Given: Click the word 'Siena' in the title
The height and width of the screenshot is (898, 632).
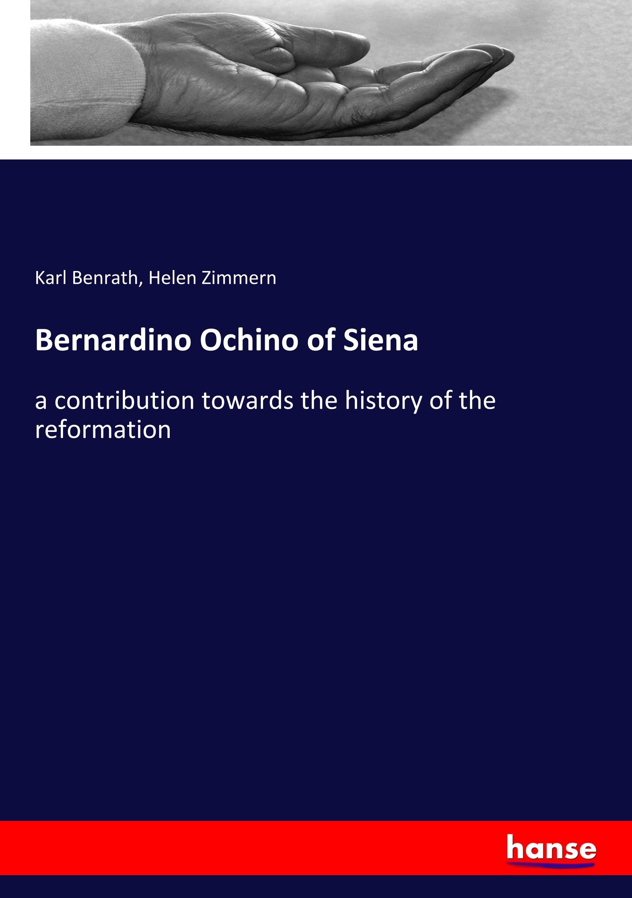Looking at the screenshot, I should click(x=381, y=341).
